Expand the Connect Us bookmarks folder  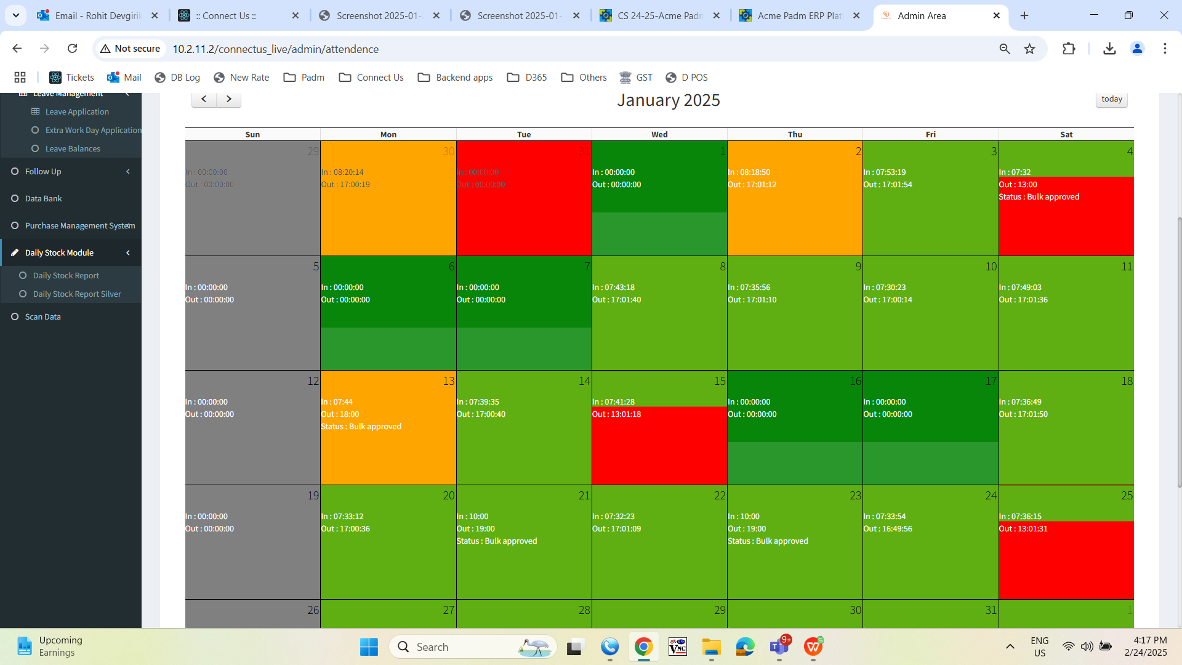371,78
